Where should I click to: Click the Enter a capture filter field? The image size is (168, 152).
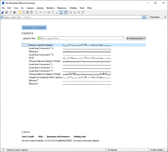pyautogui.click(x=81, y=38)
